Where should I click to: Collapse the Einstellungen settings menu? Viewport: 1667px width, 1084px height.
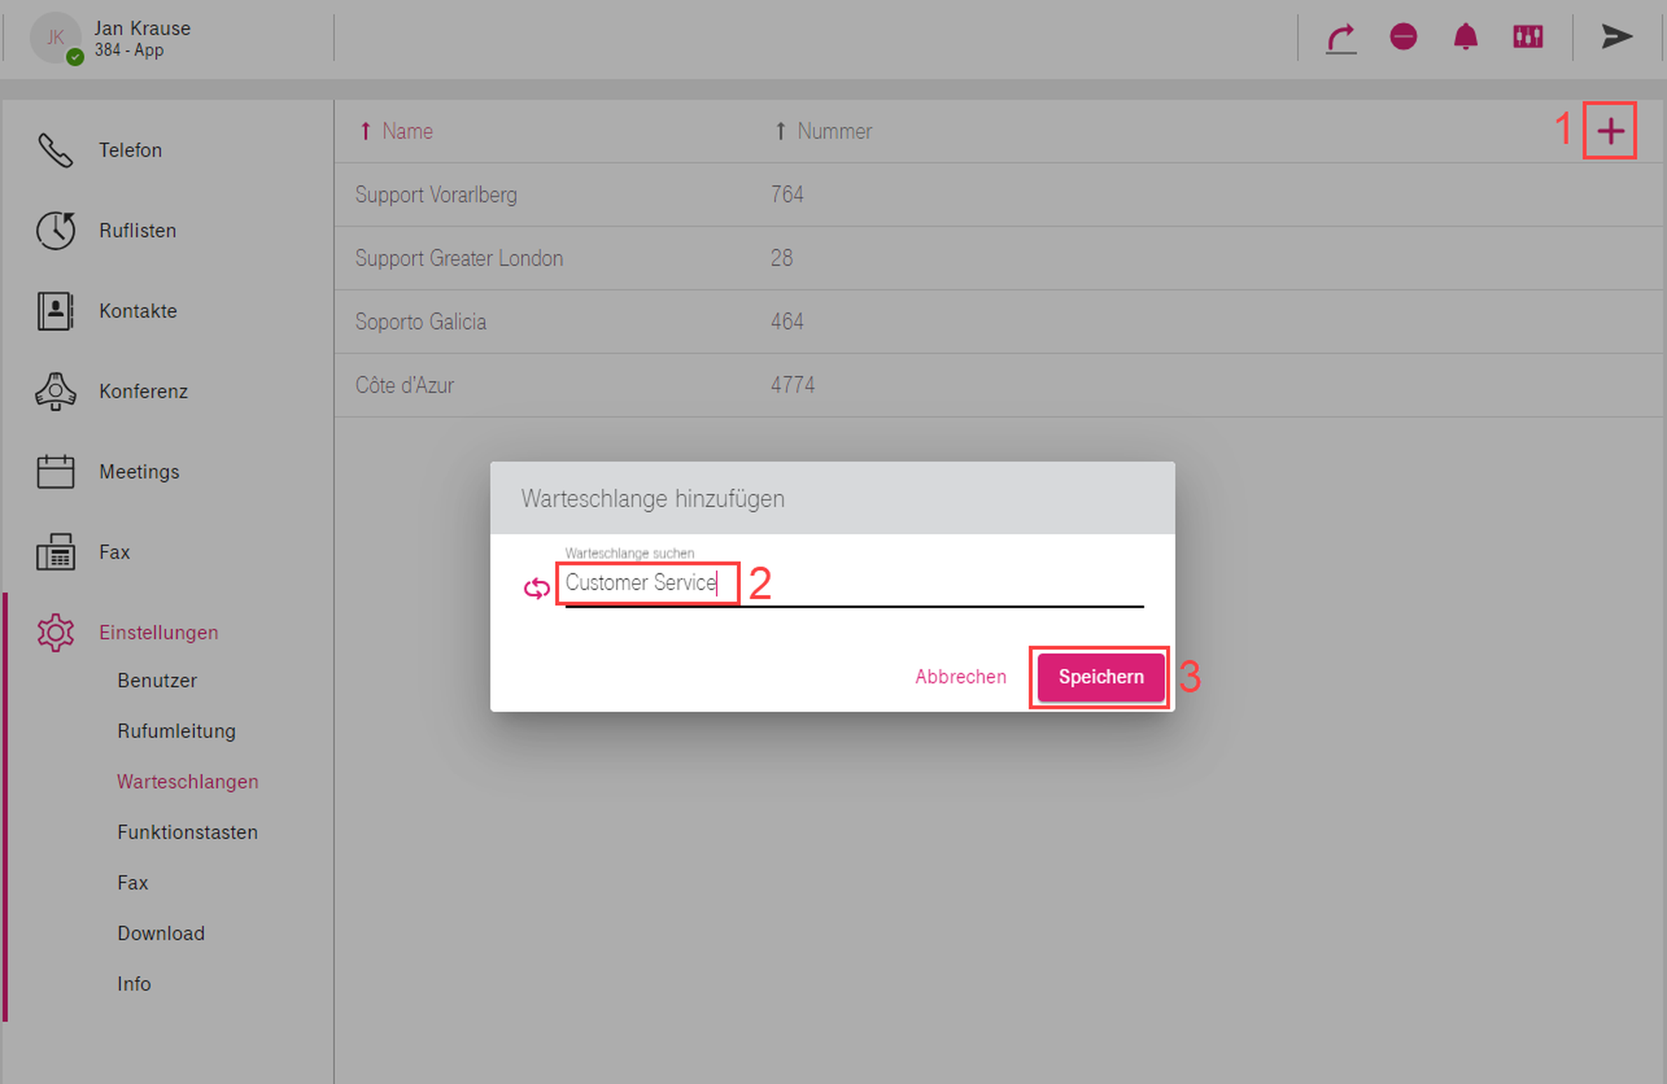point(158,632)
